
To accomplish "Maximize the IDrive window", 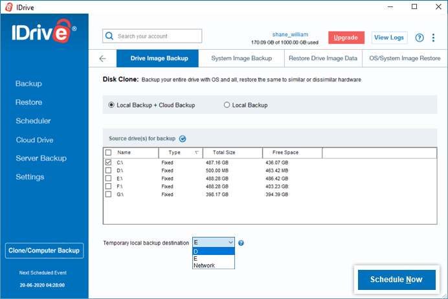I will (x=414, y=7).
